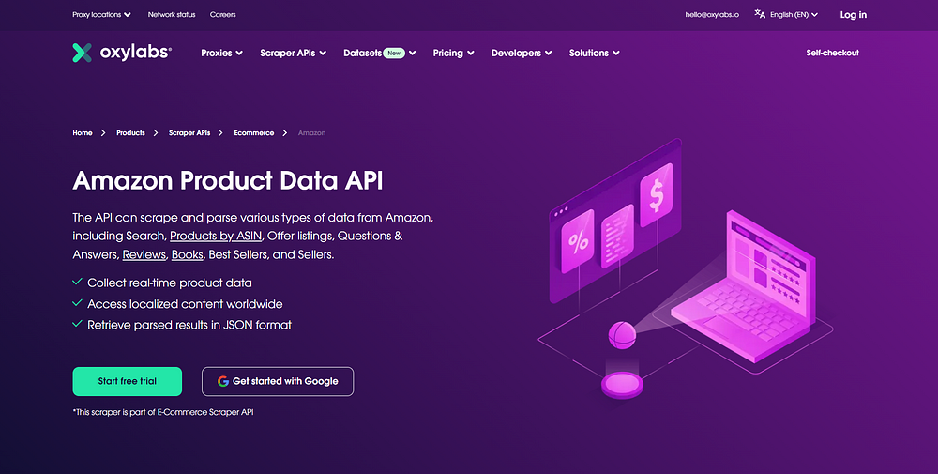Image resolution: width=938 pixels, height=474 pixels.
Task: Click the Amazon breadcrumb item
Action: point(311,133)
